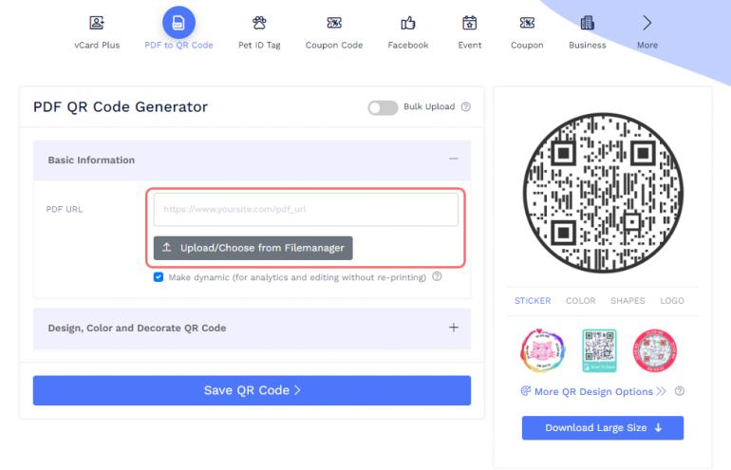Choose the Coupon Code QR type icon
This screenshot has height=470, width=731.
[x=333, y=23]
